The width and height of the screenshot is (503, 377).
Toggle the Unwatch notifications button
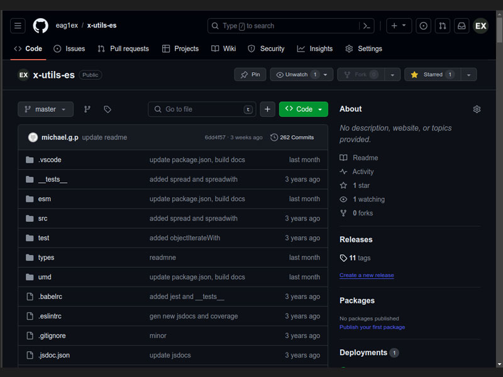(297, 75)
